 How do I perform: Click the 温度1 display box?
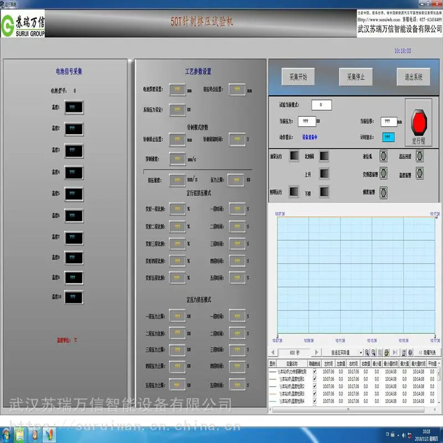[74, 107]
